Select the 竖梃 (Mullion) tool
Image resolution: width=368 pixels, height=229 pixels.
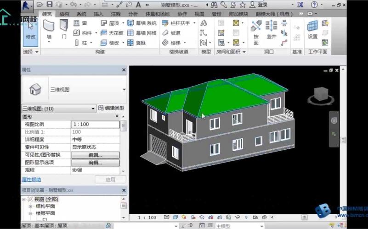tap(136, 43)
